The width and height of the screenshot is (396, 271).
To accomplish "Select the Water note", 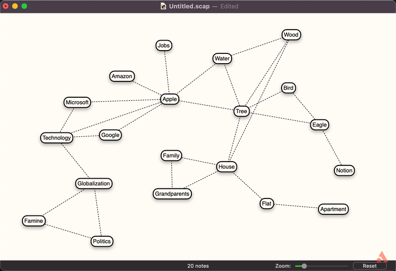I will (x=222, y=58).
